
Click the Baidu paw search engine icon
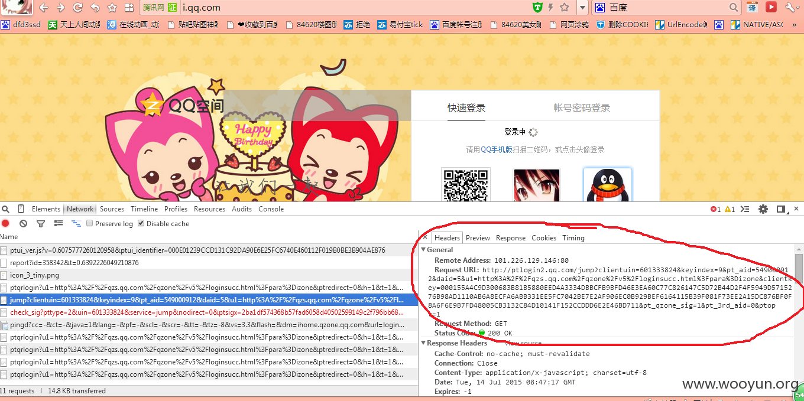click(x=599, y=8)
